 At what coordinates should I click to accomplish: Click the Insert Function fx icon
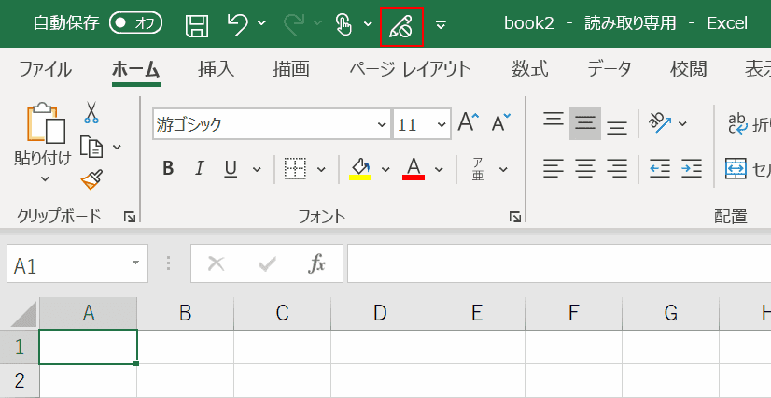(316, 264)
